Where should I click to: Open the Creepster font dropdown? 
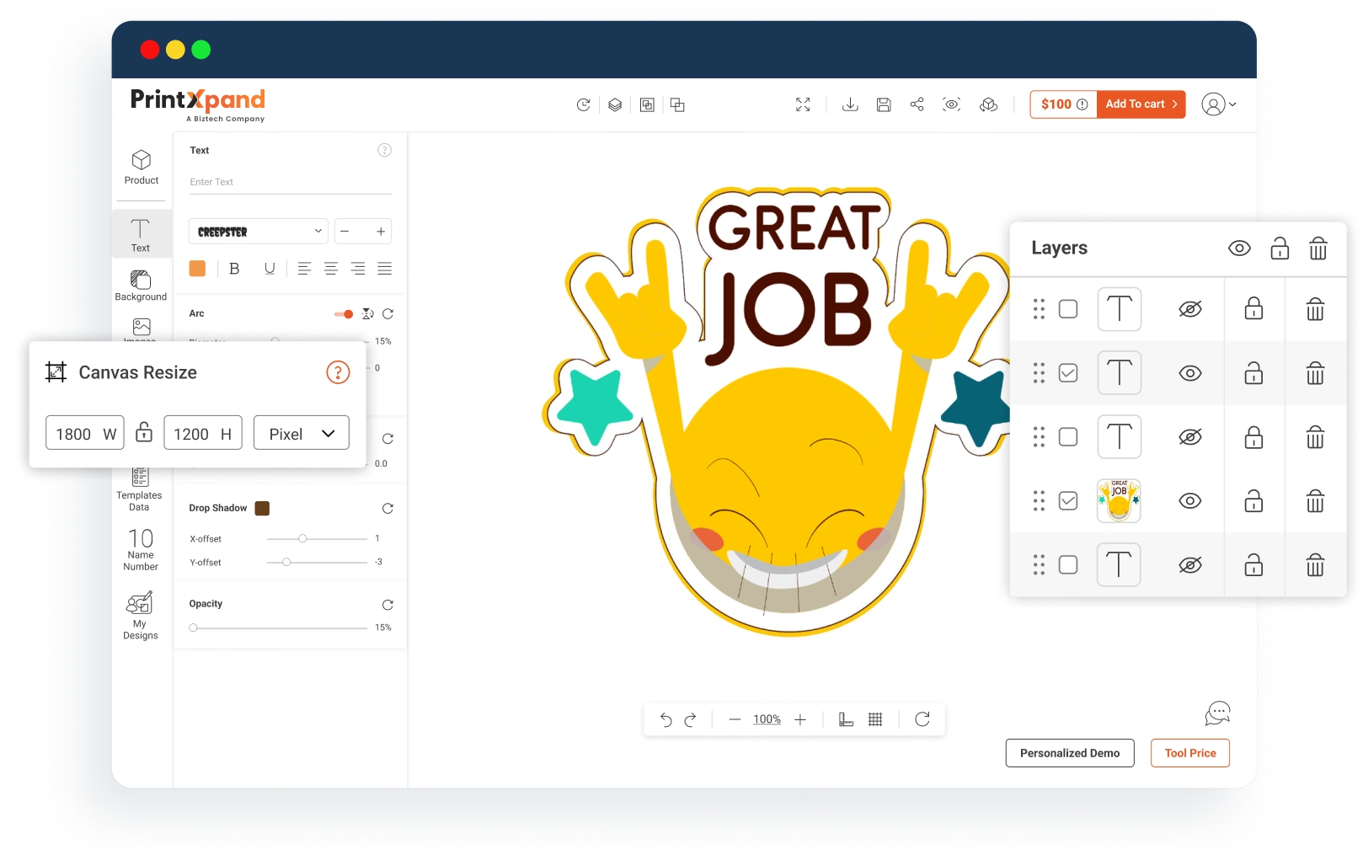point(258,232)
